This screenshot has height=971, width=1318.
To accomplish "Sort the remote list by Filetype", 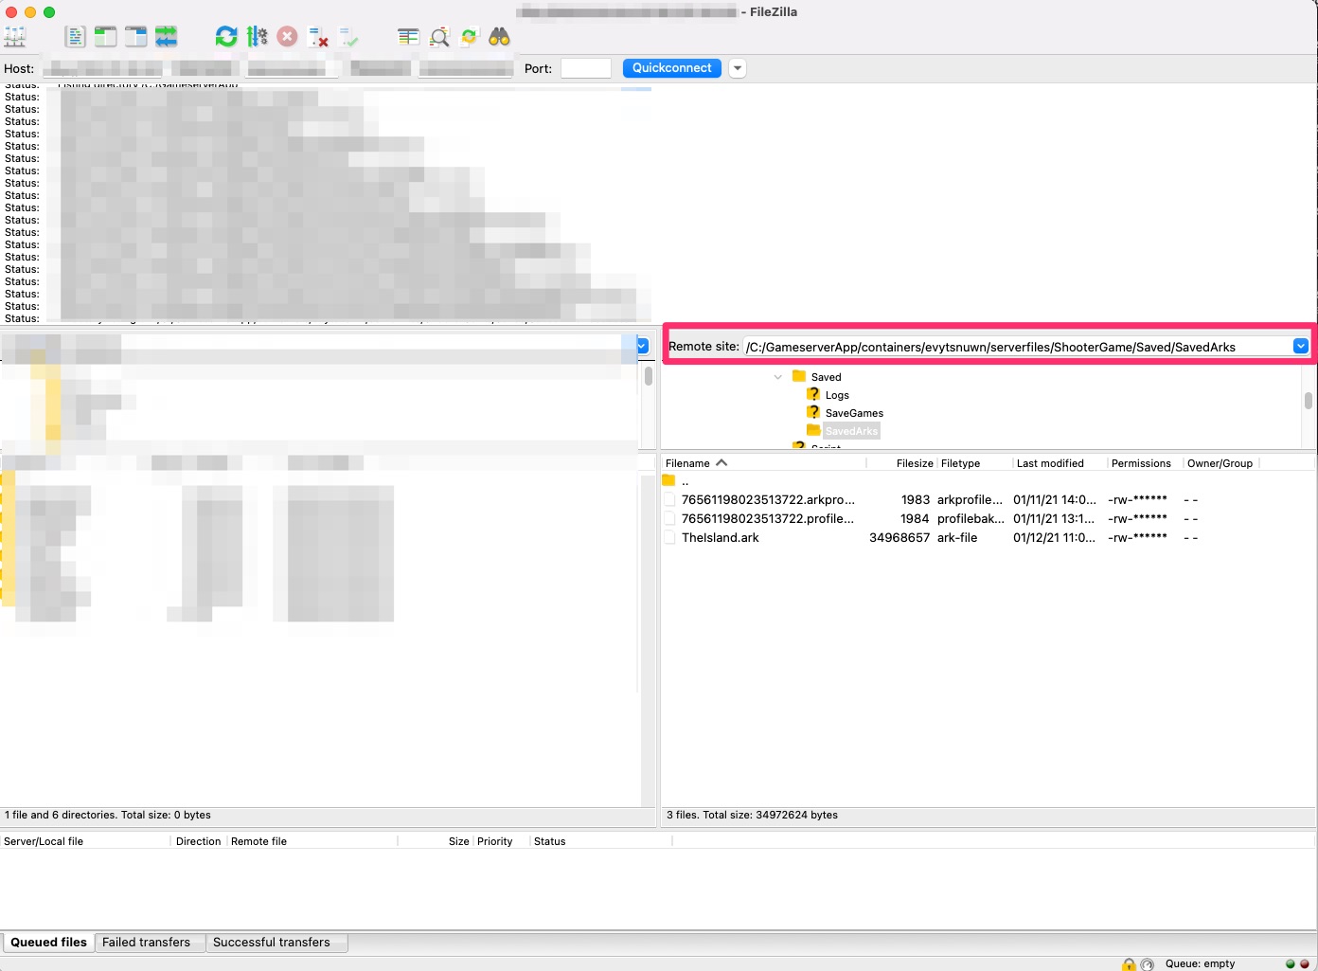I will [x=961, y=463].
